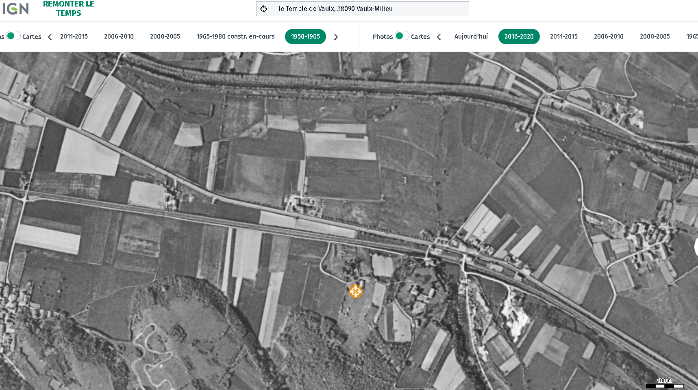Screen dimensions: 698x390
Task: Select 2011-2015 in the left panel
Action: (74, 37)
